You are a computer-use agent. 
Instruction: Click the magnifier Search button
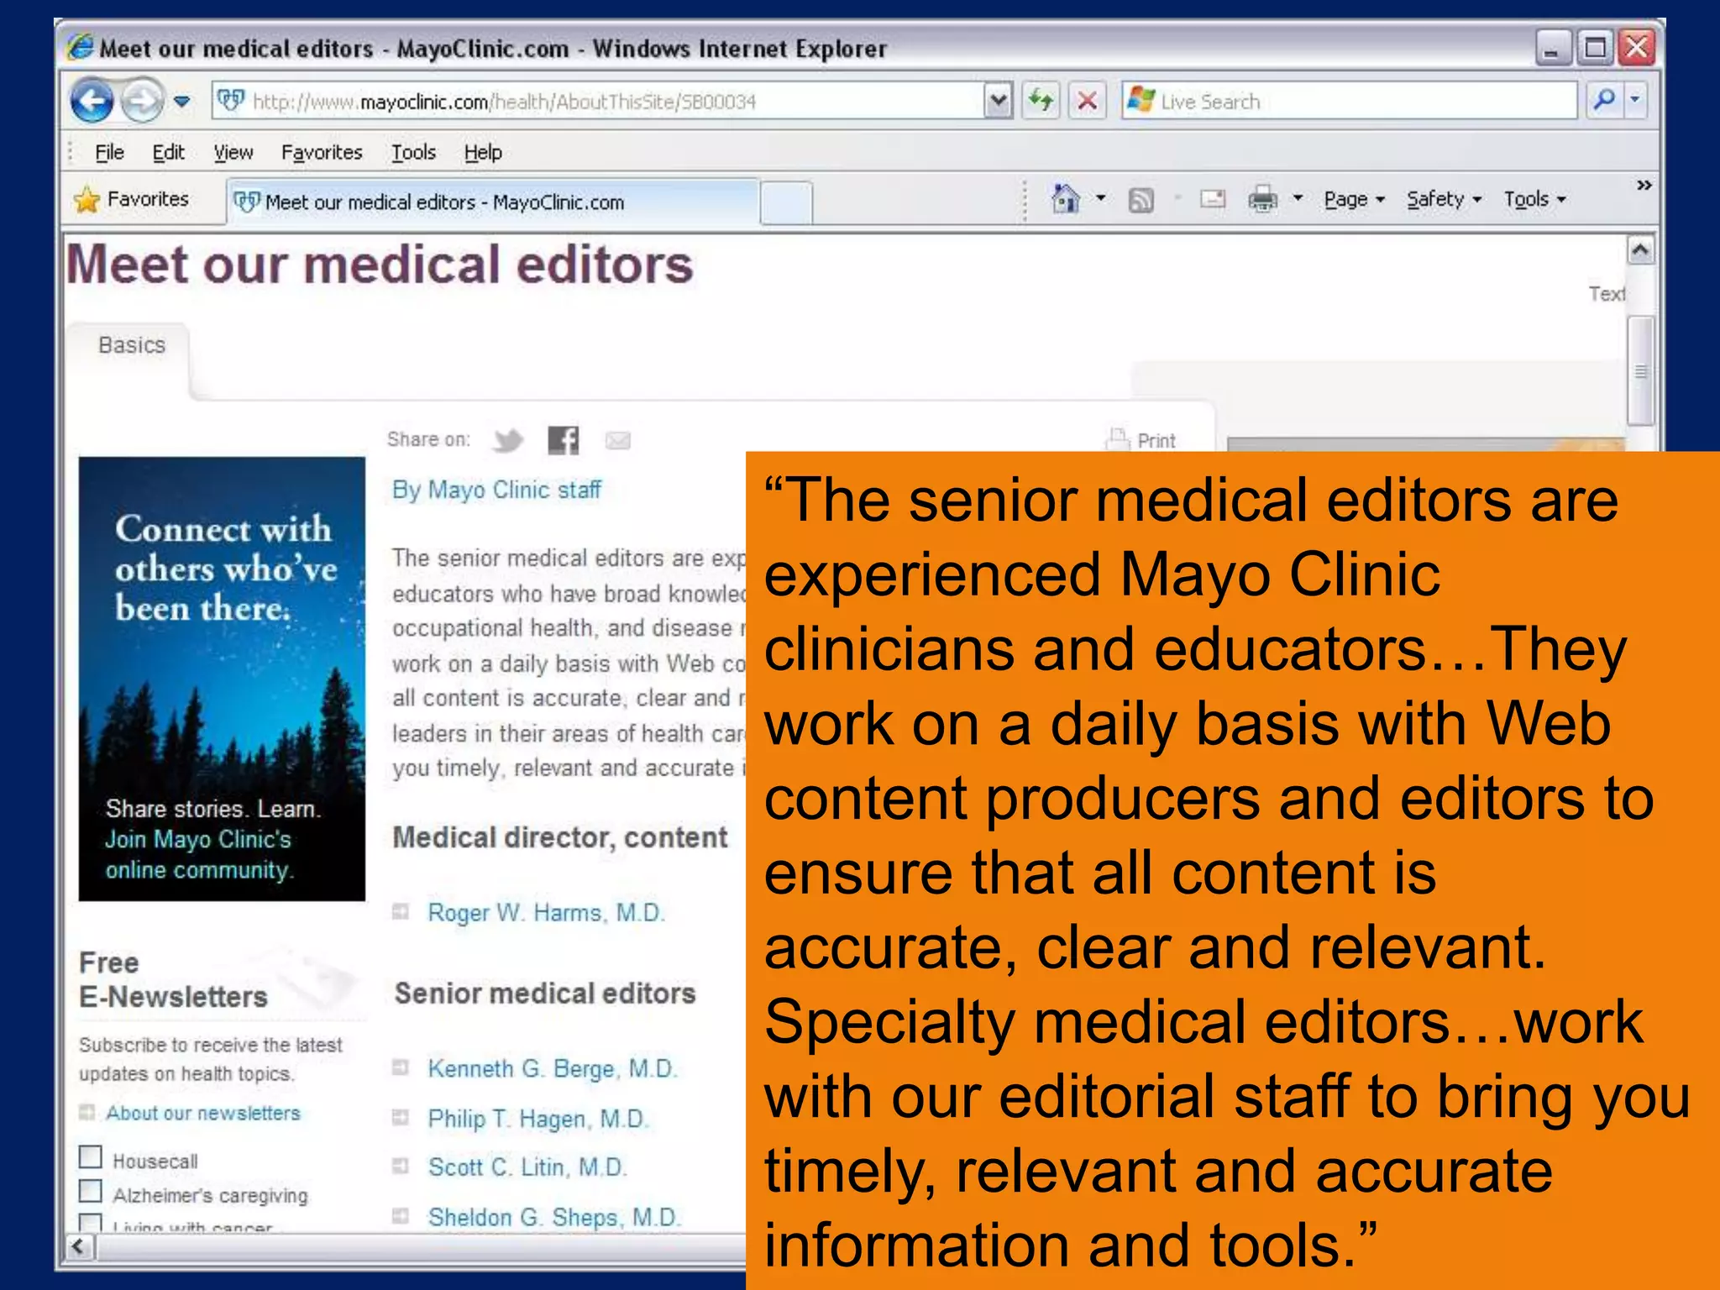pyautogui.click(x=1604, y=101)
